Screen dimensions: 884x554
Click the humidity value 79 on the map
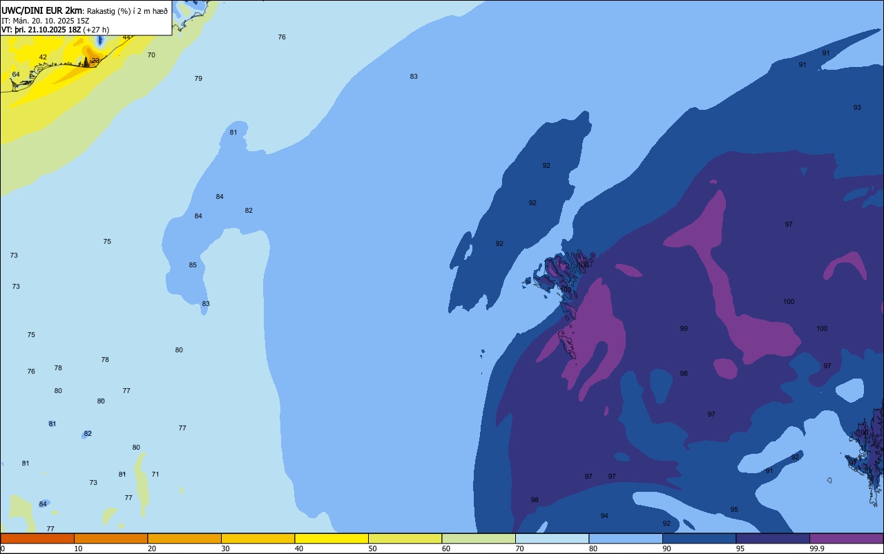pyautogui.click(x=198, y=79)
